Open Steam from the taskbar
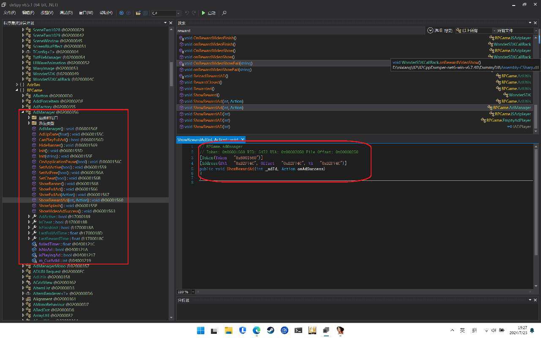Screen dimensions: 541x338 click(x=270, y=330)
